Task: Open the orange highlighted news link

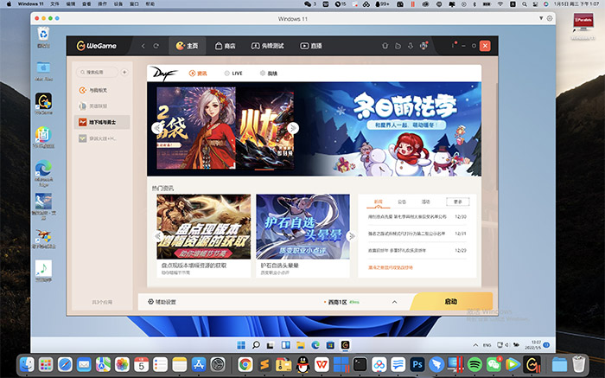Action: (391, 267)
